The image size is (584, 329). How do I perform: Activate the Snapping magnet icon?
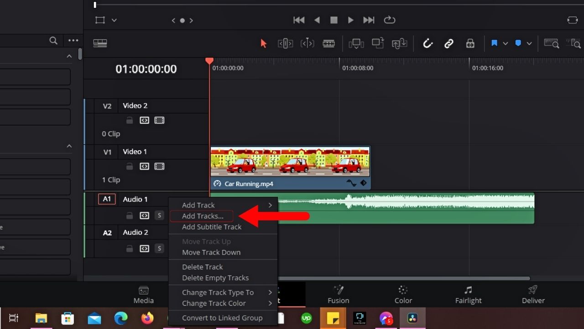[428, 43]
